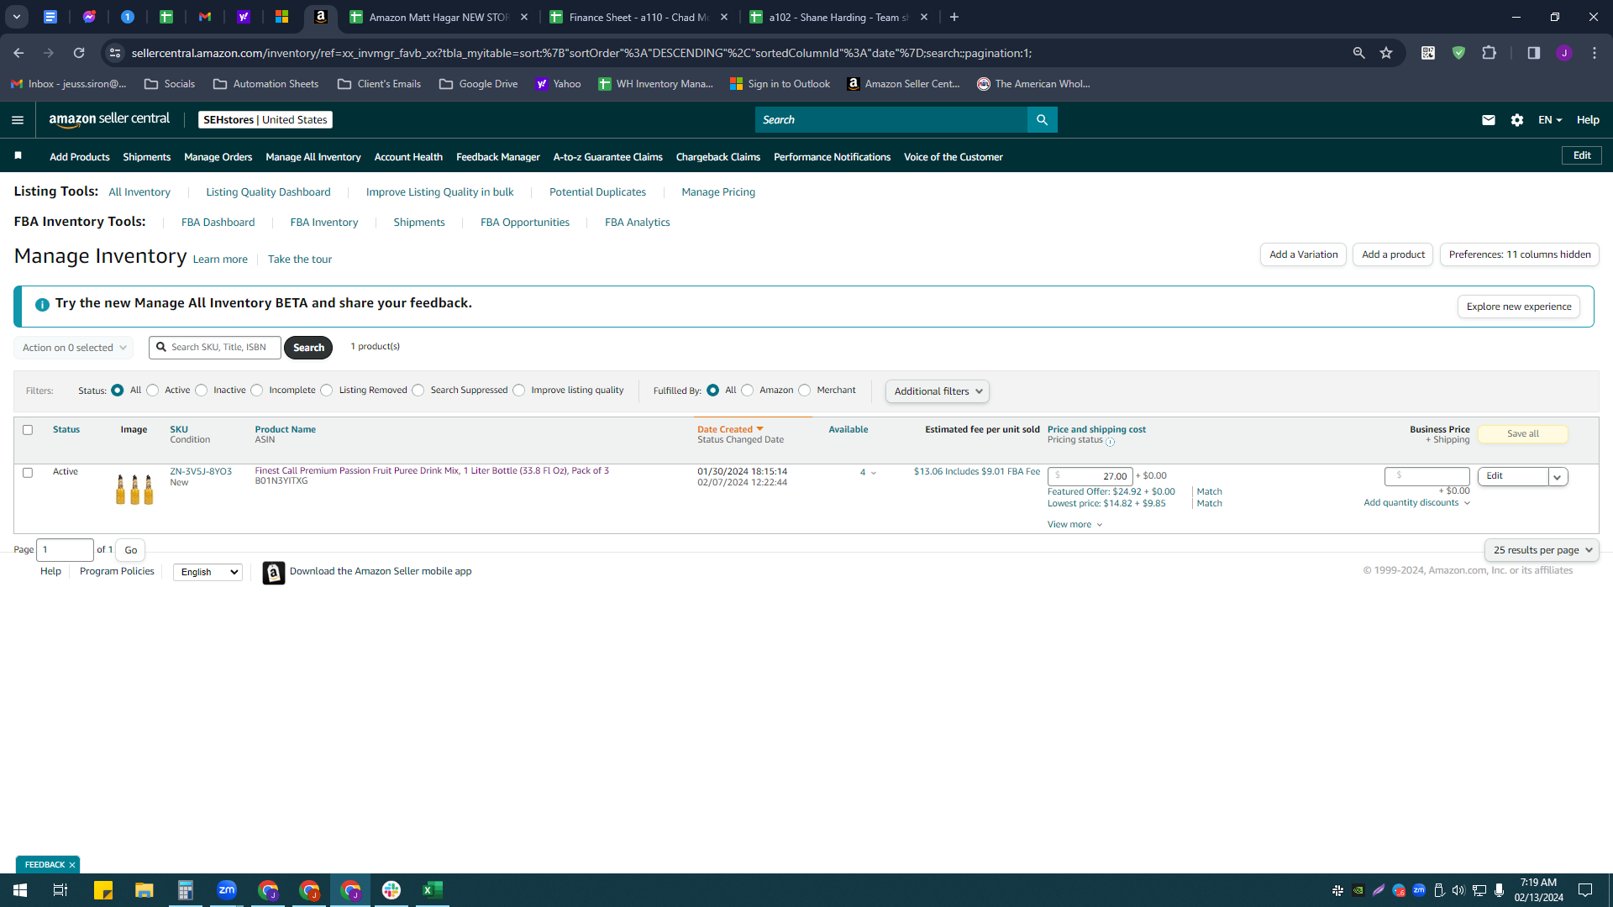The width and height of the screenshot is (1613, 907).
Task: Open Sticky Notes from the taskbar
Action: (103, 890)
